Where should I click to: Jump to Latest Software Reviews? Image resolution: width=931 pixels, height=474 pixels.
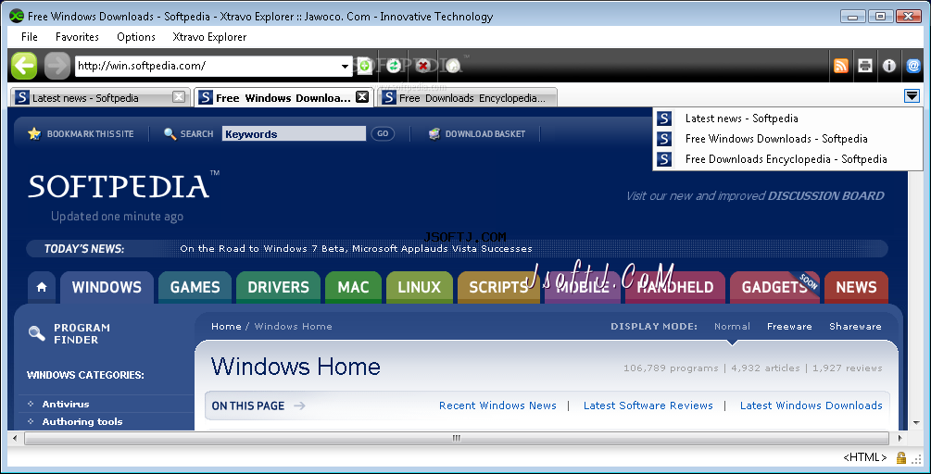[x=648, y=405]
